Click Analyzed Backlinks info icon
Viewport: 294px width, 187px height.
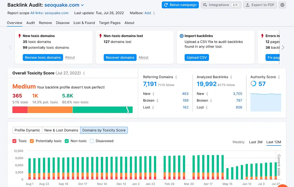231,77
